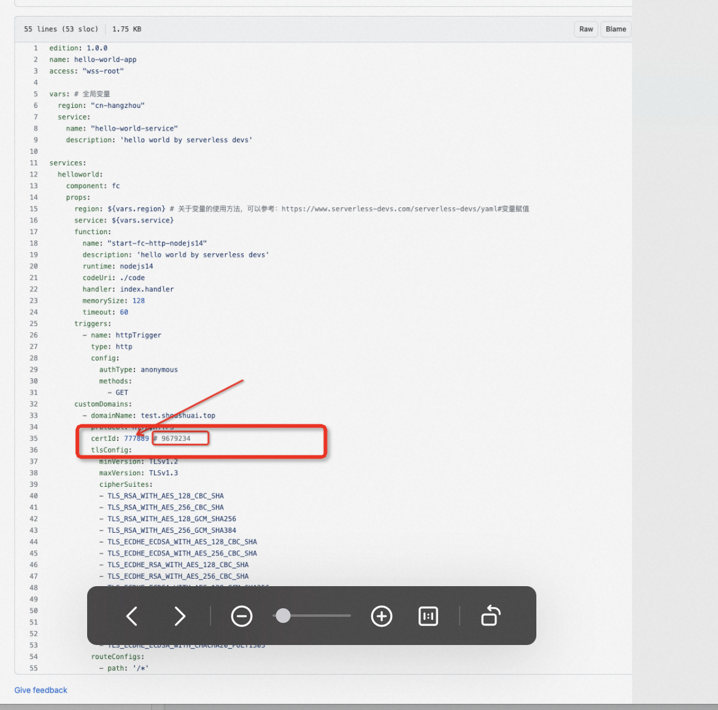Select the fit-to-window icon

tap(428, 616)
